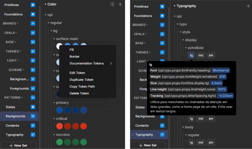Collapse the Typography section header
Image resolution: width=252 pixels, height=149 pixels.
[175, 6]
